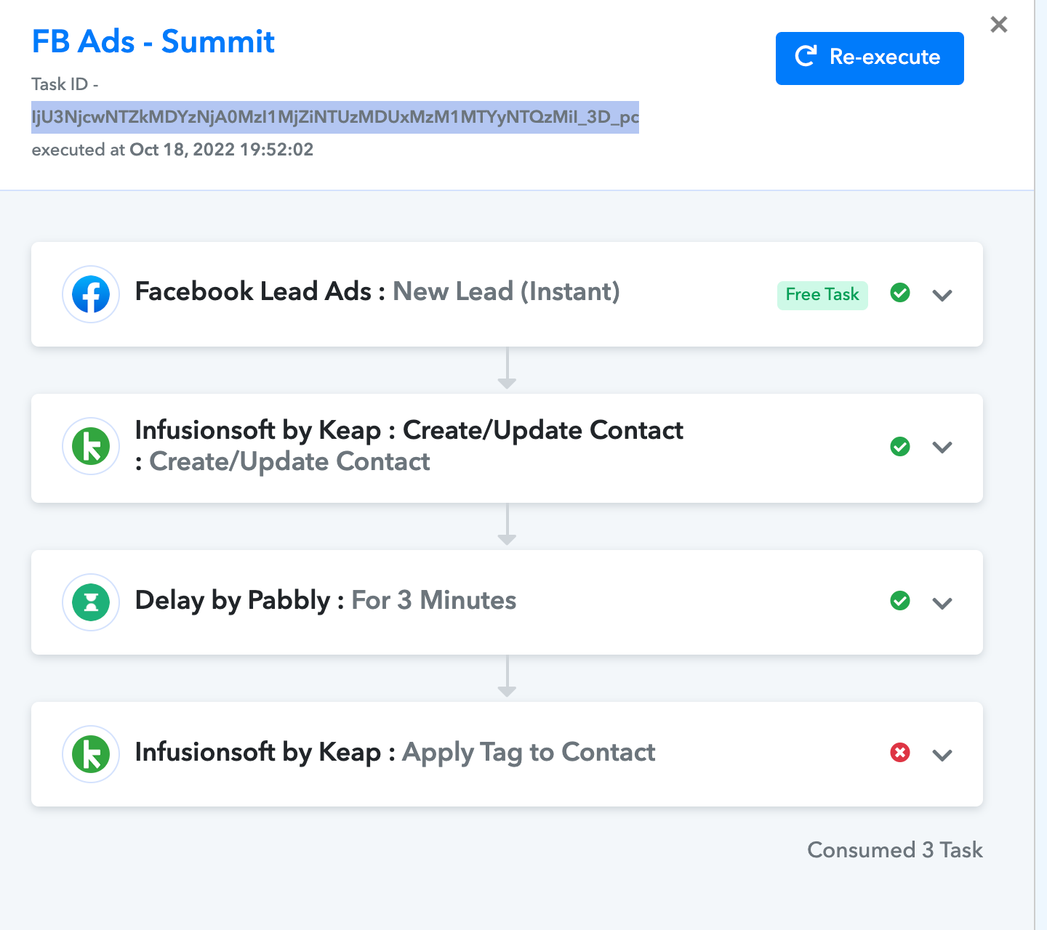Click the 'Task ID -' label
This screenshot has width=1047, height=930.
tap(65, 84)
